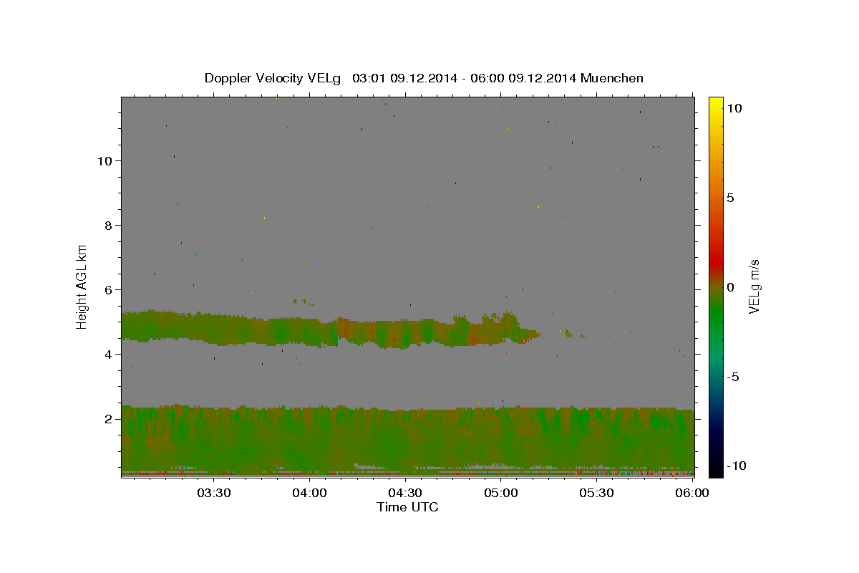This screenshot has width=859, height=573.
Task: Click the 03:30 time tick label
Action: tap(213, 493)
